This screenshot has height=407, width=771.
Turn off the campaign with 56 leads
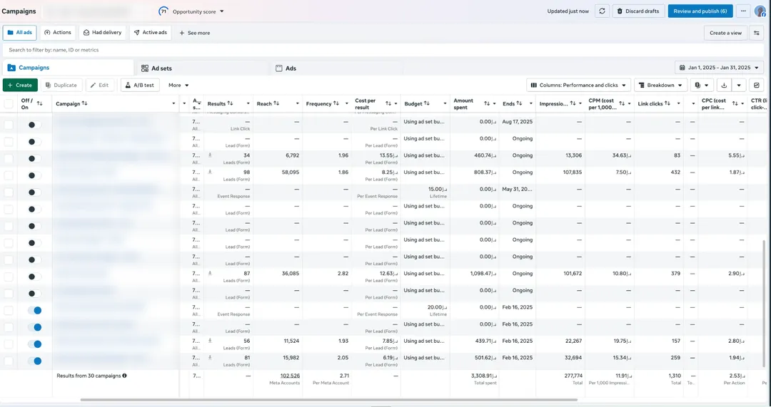click(x=34, y=344)
